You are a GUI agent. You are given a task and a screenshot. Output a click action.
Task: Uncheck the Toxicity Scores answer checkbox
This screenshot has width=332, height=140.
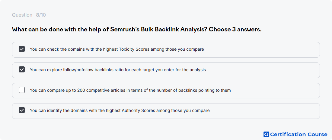coord(22,49)
